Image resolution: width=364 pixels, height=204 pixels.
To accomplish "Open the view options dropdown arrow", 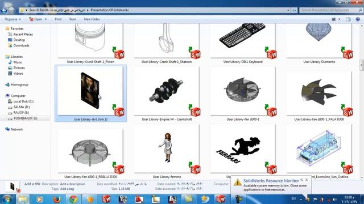I will coord(340,19).
